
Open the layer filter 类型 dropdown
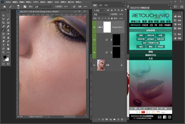(99, 10)
